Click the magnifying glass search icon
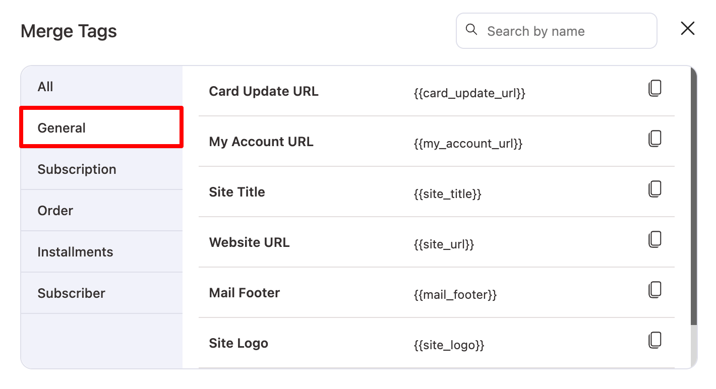This screenshot has height=389, width=716. (x=471, y=30)
